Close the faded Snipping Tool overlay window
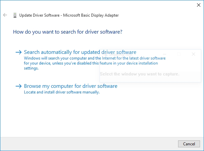This screenshot has height=151, width=204. (193, 54)
